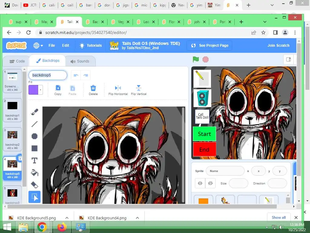Click Call Tails Doll sprite on stage
This screenshot has height=233, width=310.
click(202, 116)
